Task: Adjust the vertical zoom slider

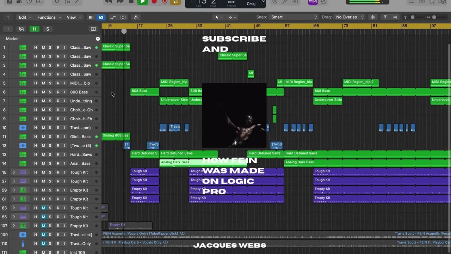Action: 413,17
